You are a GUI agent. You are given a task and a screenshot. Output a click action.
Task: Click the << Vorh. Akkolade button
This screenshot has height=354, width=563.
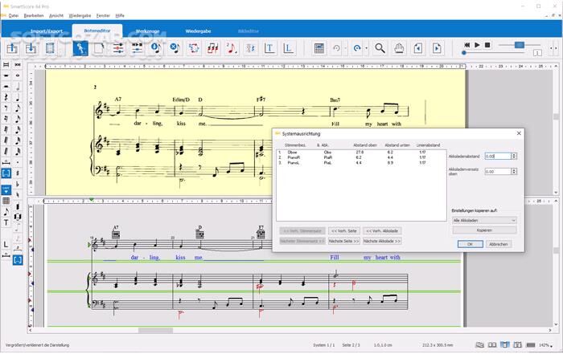pyautogui.click(x=382, y=231)
